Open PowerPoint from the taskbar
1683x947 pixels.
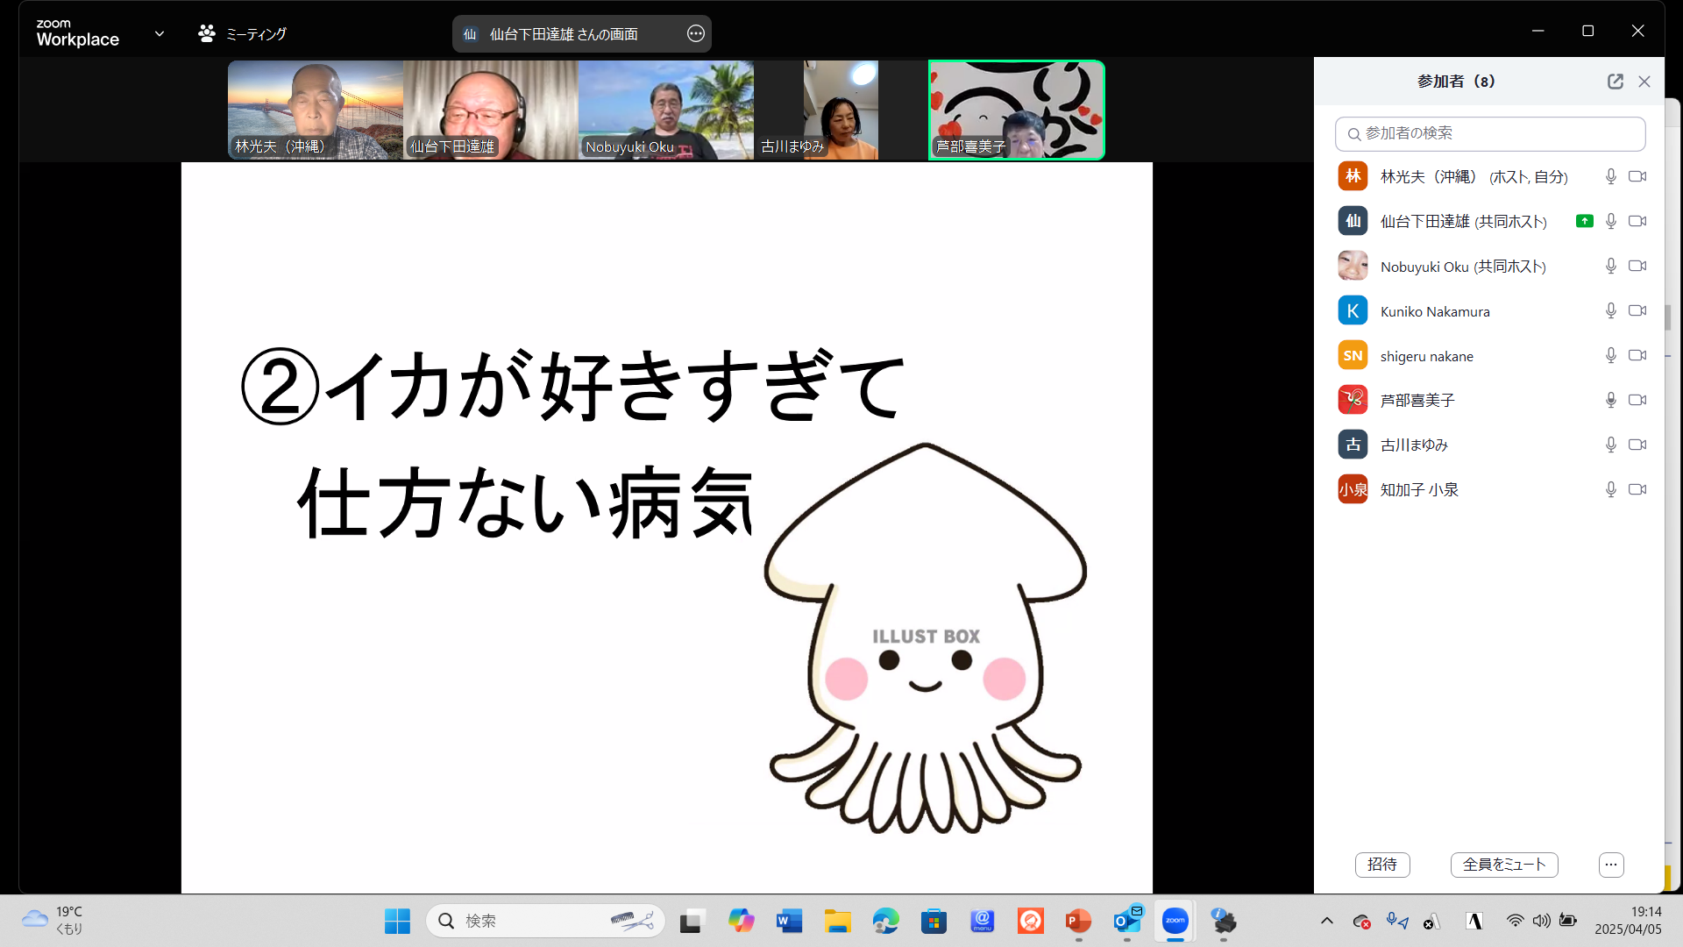coord(1078,921)
